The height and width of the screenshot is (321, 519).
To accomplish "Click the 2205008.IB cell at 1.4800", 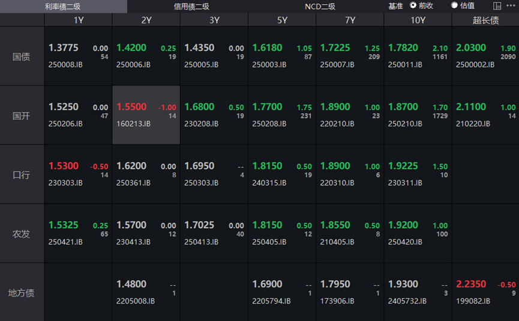I will [x=146, y=292].
